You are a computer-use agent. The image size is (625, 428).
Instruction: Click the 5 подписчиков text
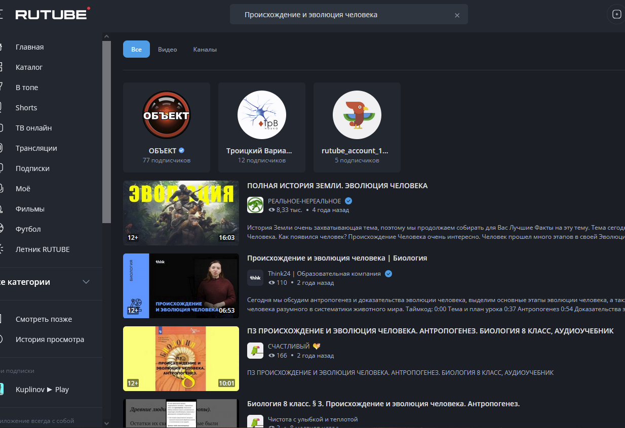tap(357, 160)
